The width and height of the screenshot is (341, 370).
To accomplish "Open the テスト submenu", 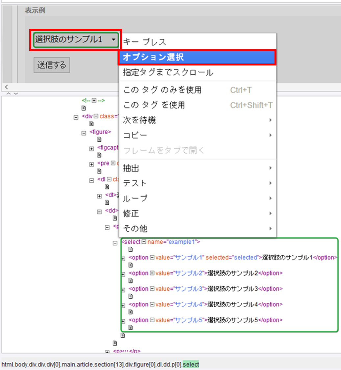I will (197, 183).
